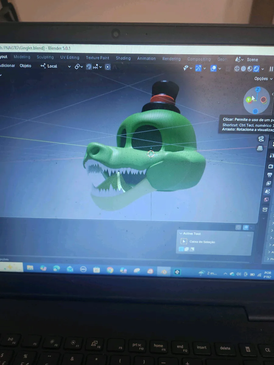This screenshot has width=274, height=365.
Task: Click the POR PTB2 language indicator
Action: pos(268,275)
